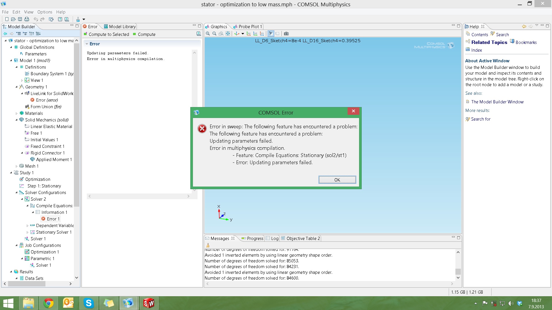Open the view dropdown arrow in Graphics toolbar
552x310 pixels.
coord(243,34)
